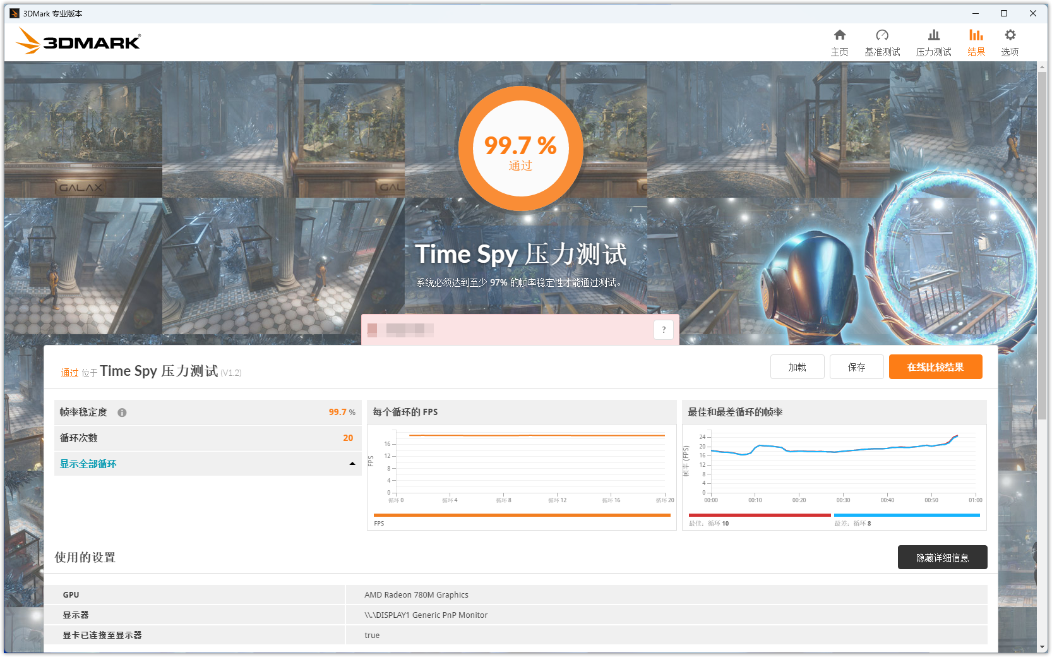Collapse the 显示全部循环 arrow
Image resolution: width=1052 pixels, height=657 pixels.
(352, 464)
